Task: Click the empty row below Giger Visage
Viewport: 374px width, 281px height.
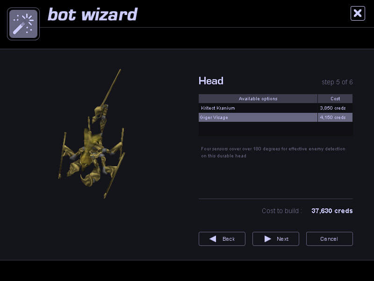Action: pyautogui.click(x=275, y=129)
